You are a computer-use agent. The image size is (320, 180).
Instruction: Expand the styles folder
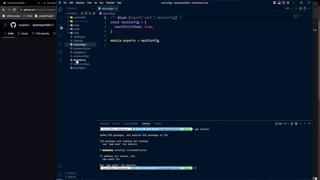click(76, 33)
